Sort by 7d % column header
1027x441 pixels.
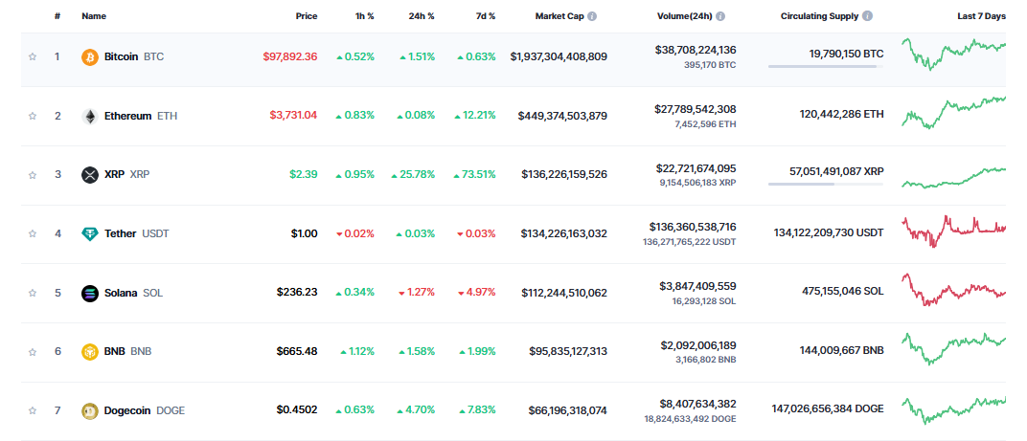point(484,16)
